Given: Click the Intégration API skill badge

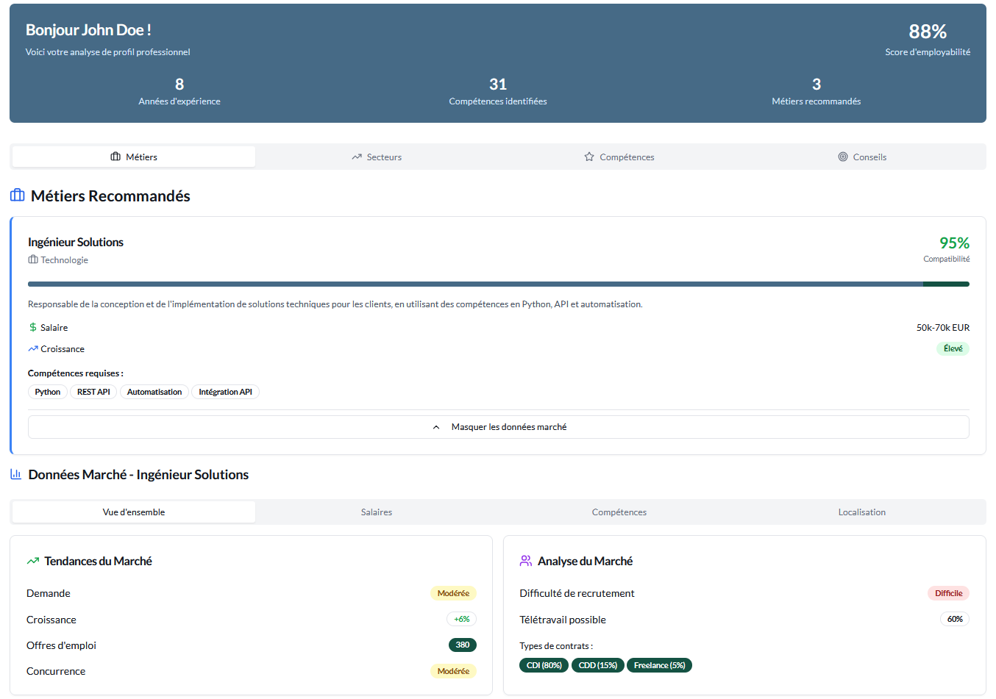Looking at the screenshot, I should [x=225, y=392].
